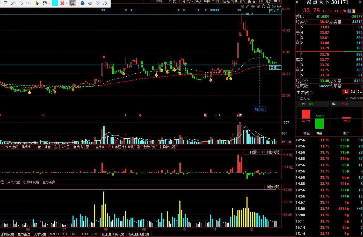This screenshot has width=363, height=237.
Task: Click the 连板 button in the top bar
Action: click(x=199, y=1)
